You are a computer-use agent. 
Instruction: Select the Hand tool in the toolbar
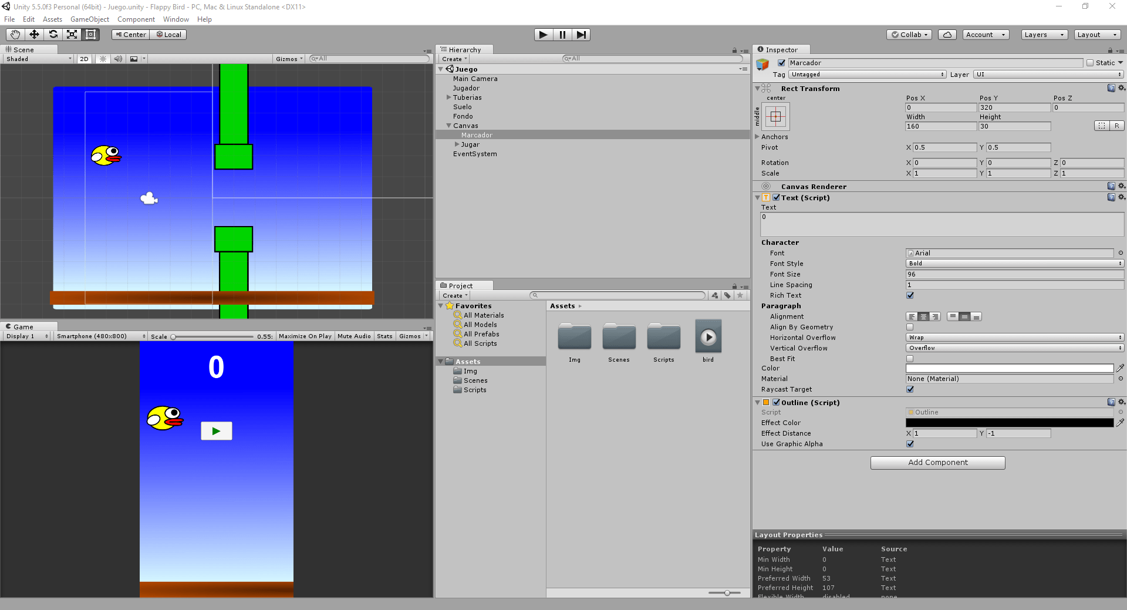(x=15, y=35)
